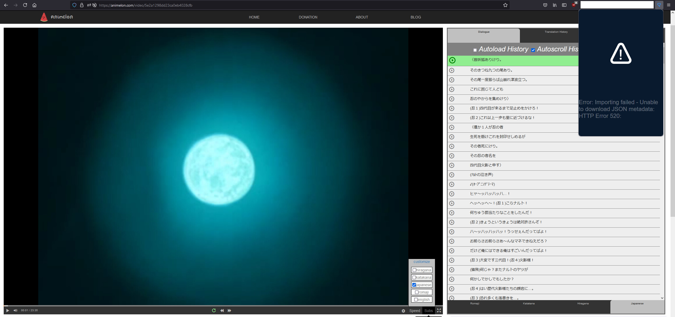The image size is (675, 317).
Task: Toggle the browser sidebar icon
Action: (564, 5)
